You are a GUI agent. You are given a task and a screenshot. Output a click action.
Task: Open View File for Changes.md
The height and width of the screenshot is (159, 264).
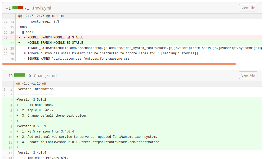pos(248,75)
